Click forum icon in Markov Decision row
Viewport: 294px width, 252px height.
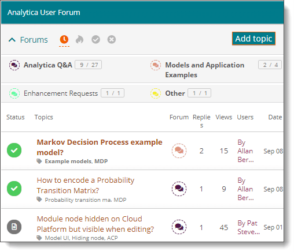click(179, 151)
